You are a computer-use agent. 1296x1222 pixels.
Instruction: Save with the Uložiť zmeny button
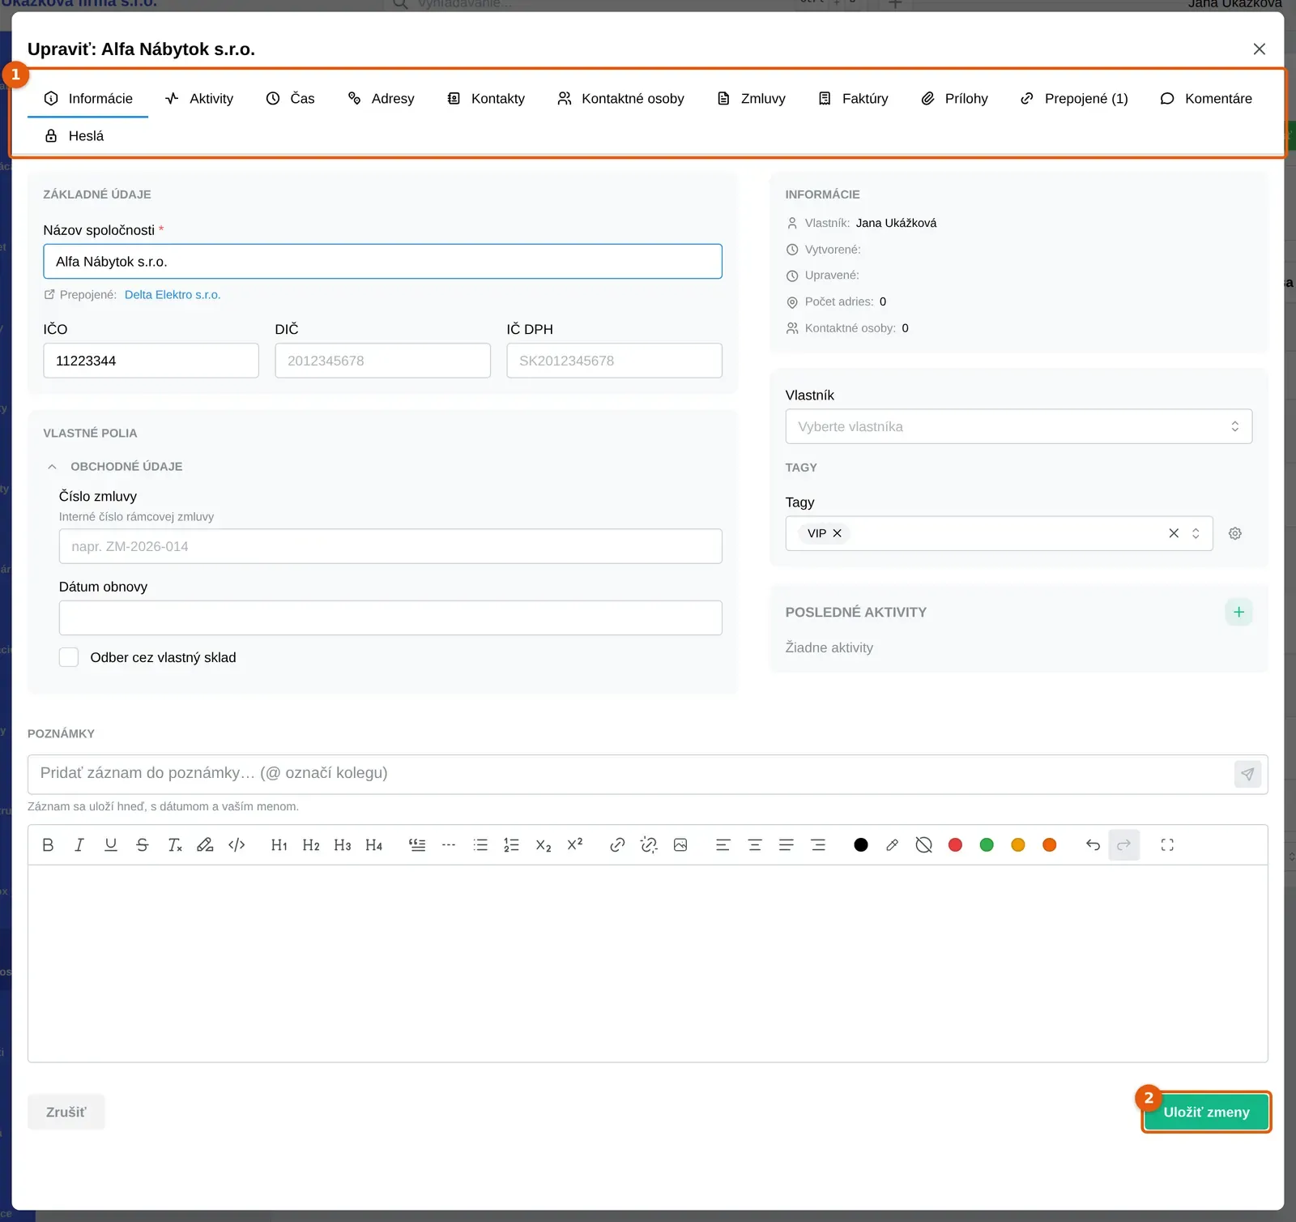point(1207,1113)
